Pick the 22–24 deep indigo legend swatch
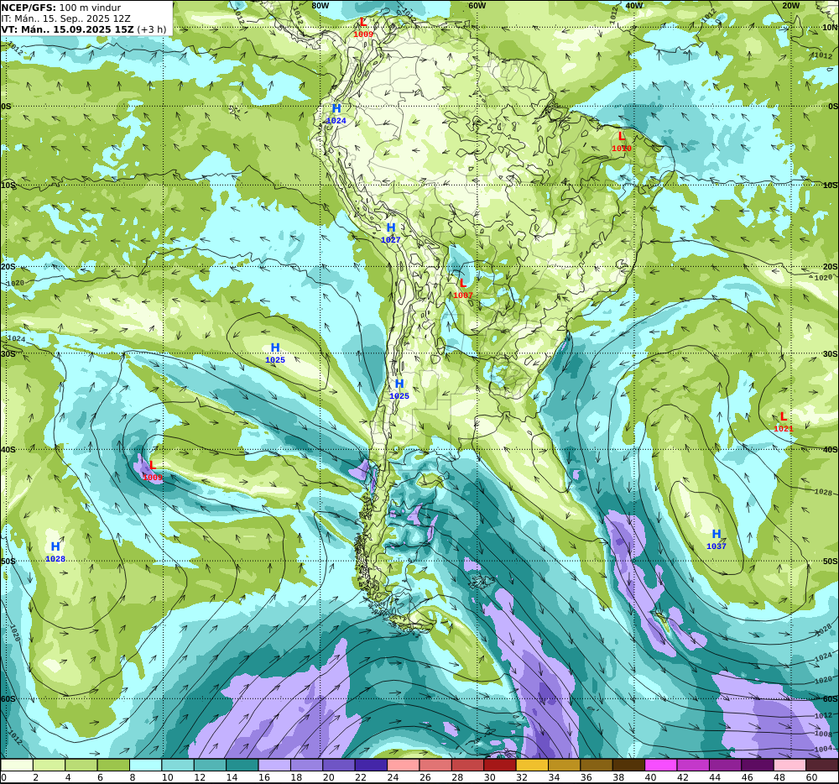This screenshot has width=839, height=784. point(372,765)
